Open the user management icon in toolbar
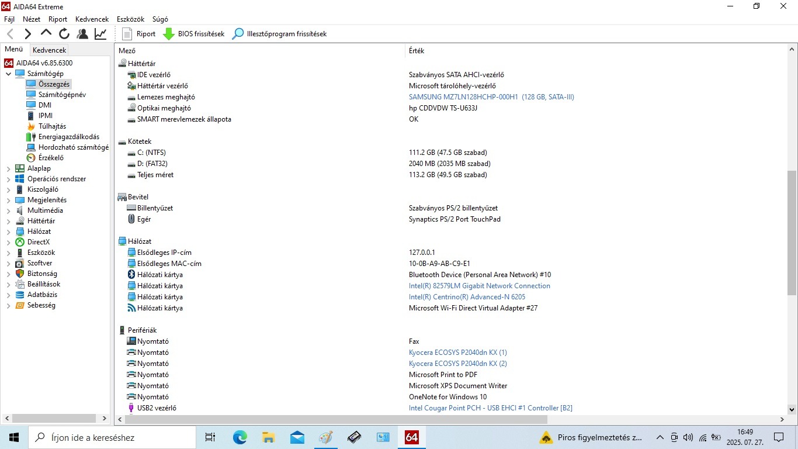 click(x=82, y=34)
